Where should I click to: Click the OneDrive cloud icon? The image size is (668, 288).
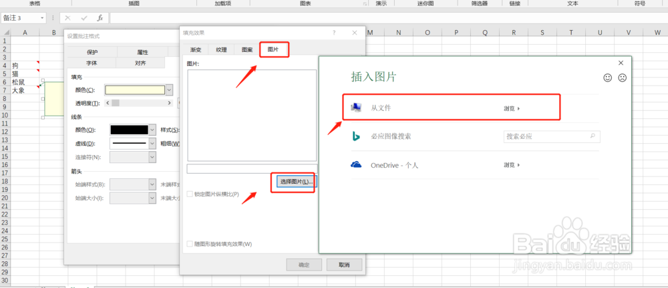pos(356,164)
